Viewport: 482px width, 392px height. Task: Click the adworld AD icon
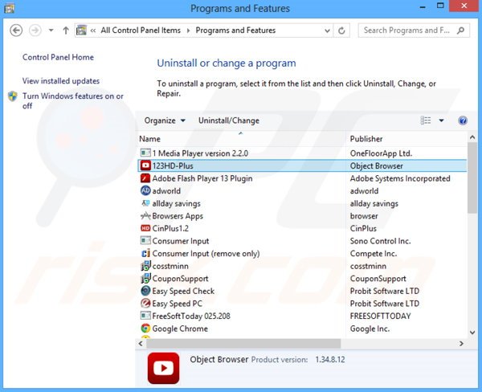[145, 190]
